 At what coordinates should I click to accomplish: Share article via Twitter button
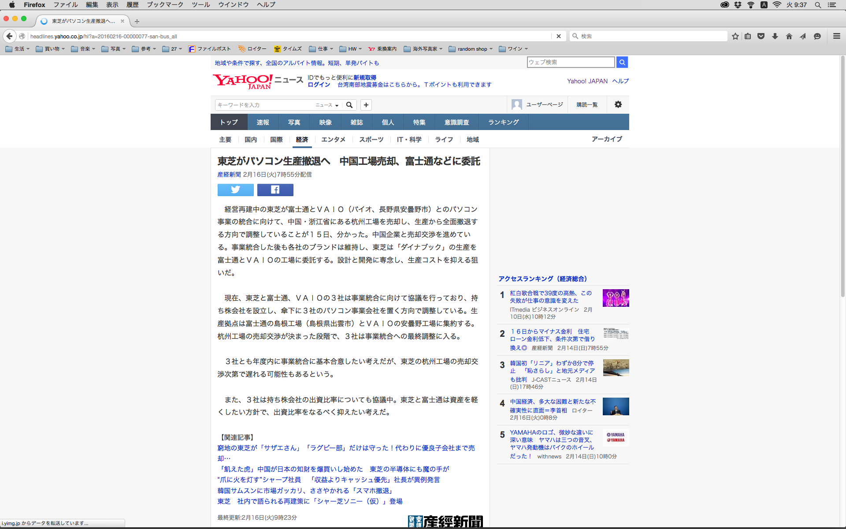235,190
